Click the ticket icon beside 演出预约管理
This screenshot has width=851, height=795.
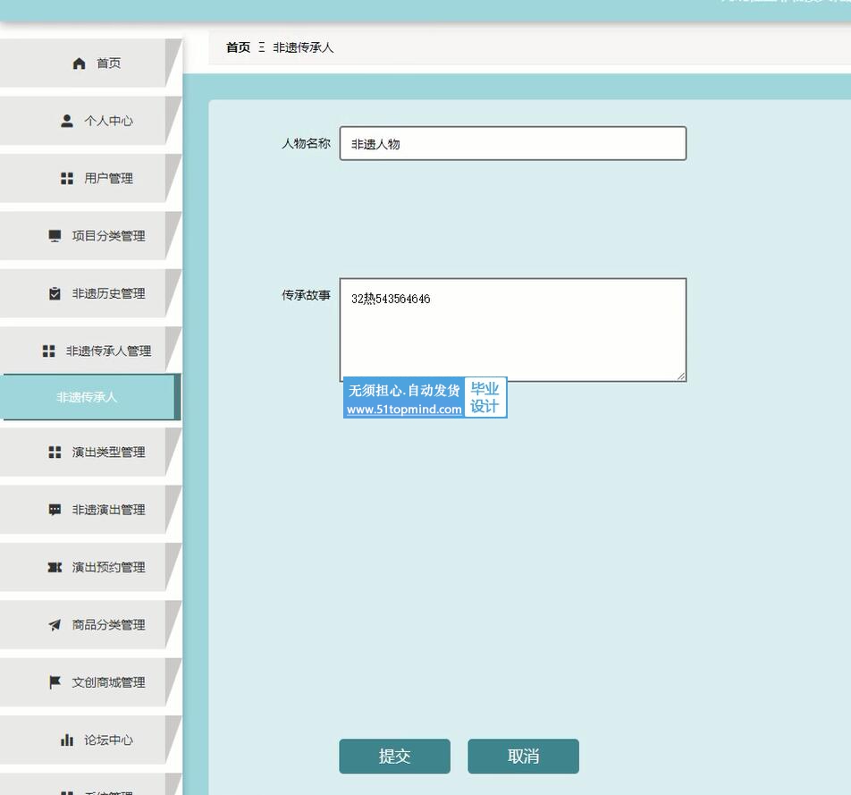(x=55, y=567)
